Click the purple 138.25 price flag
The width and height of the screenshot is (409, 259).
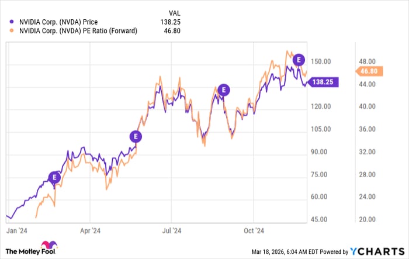point(322,83)
